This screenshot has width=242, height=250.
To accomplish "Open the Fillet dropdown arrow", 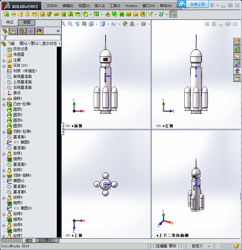I will tap(91, 15).
